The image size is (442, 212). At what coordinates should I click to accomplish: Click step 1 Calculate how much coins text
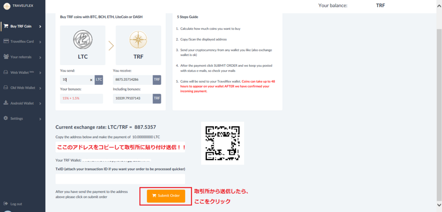click(210, 29)
